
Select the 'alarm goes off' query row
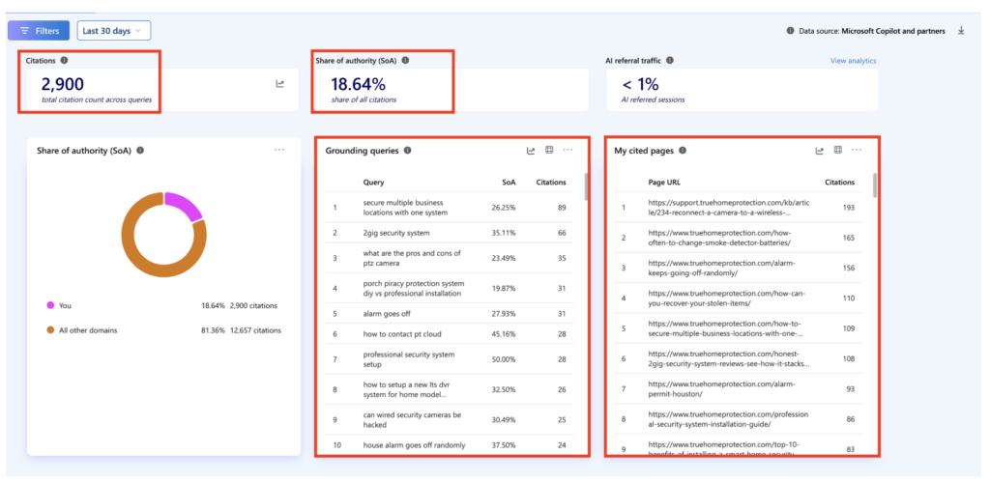(x=450, y=313)
